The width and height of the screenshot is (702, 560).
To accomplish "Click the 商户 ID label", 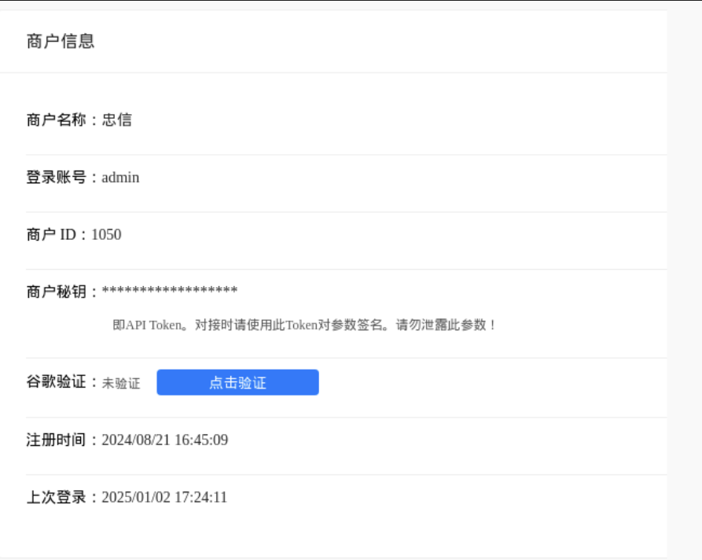I will tap(51, 234).
